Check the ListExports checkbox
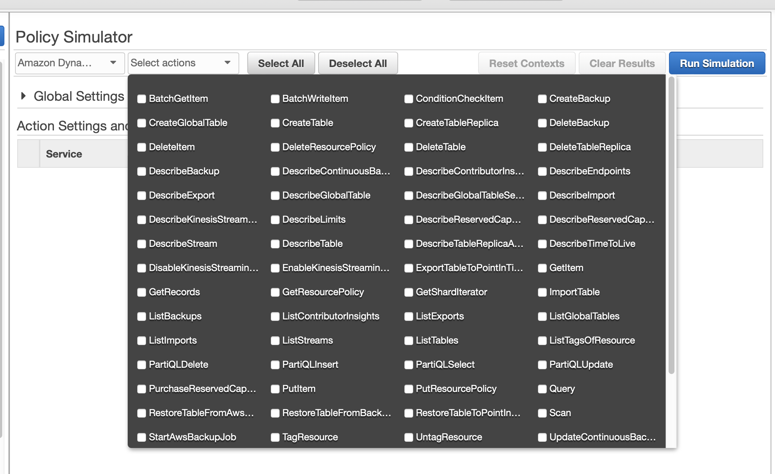The height and width of the screenshot is (474, 775). tap(409, 316)
